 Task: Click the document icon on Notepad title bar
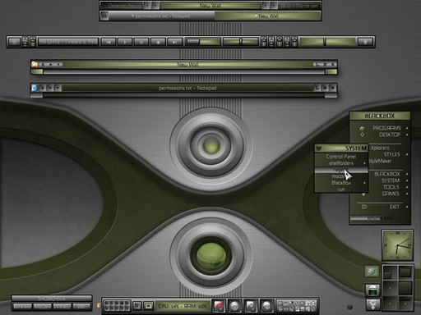[x=35, y=88]
